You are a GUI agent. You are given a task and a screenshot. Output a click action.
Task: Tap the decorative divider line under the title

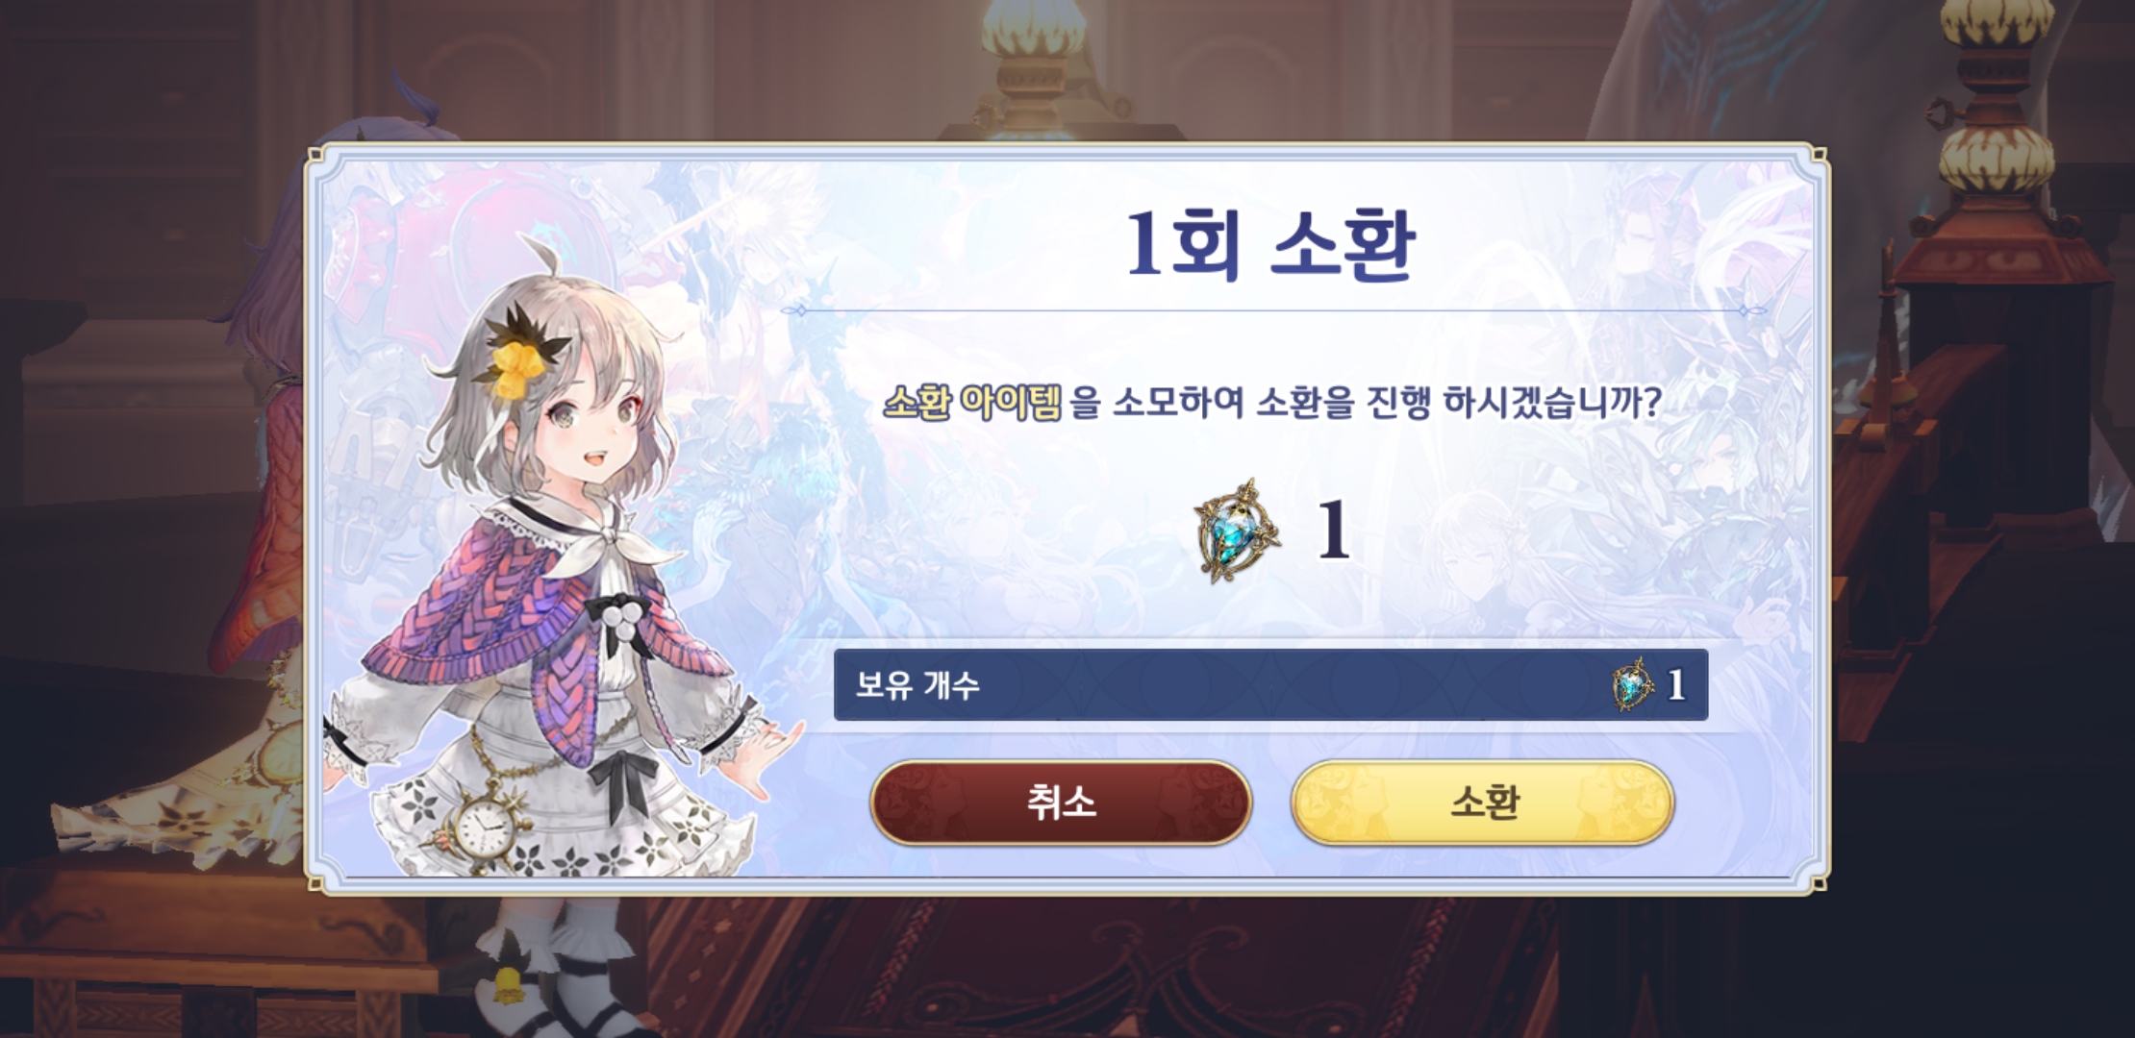pyautogui.click(x=1273, y=310)
